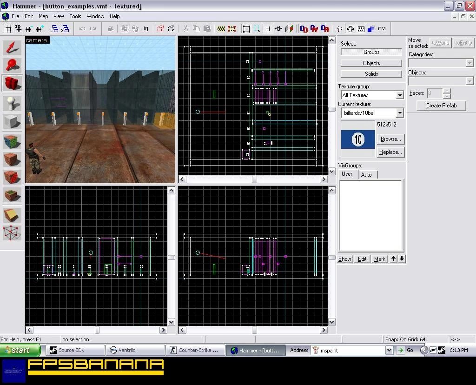
Task: Toggle the 3D grid display
Action: 19,29
